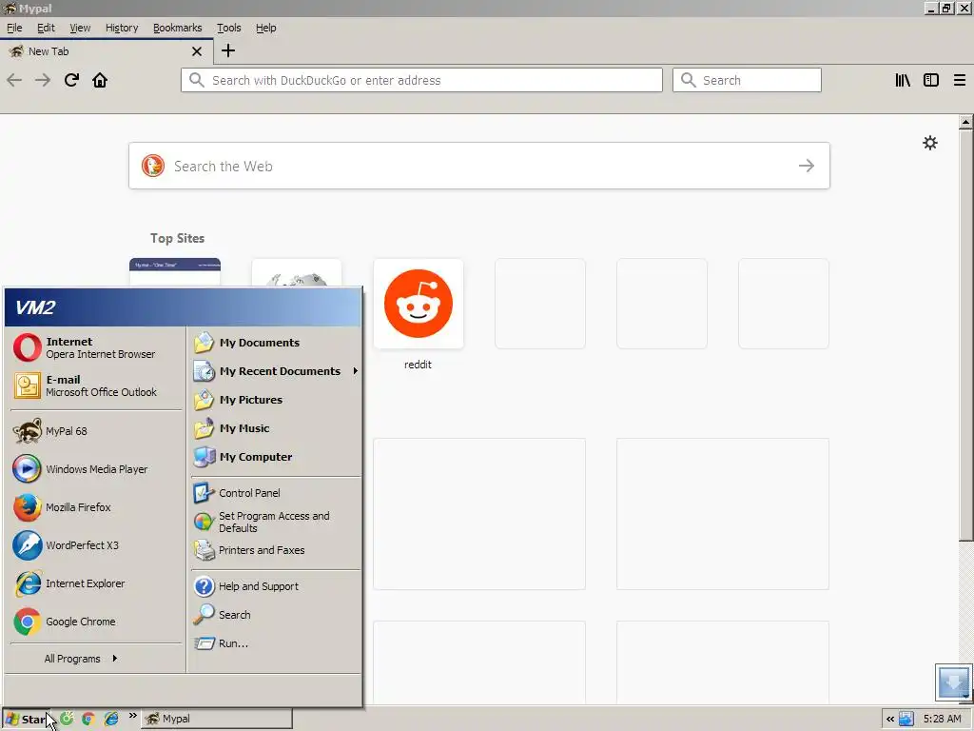Click Mypal taskbar window button

pyautogui.click(x=216, y=719)
